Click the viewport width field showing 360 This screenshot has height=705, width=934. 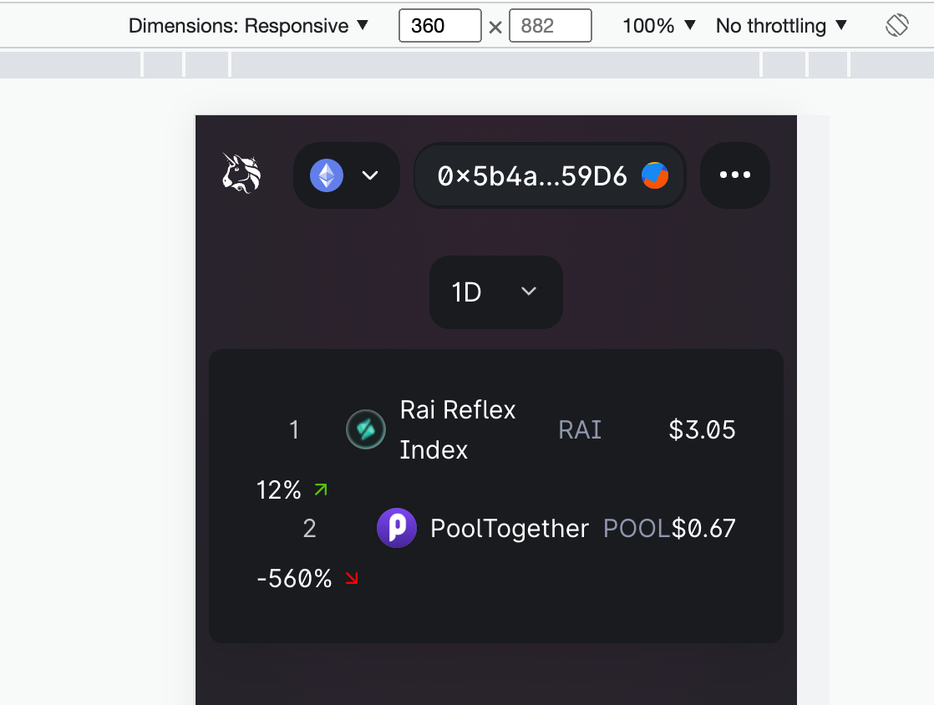click(x=439, y=26)
